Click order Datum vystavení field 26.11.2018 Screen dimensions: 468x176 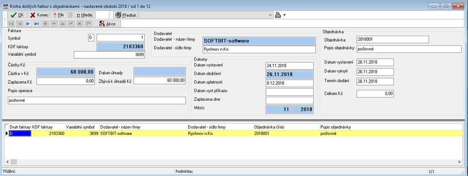[x=375, y=62]
